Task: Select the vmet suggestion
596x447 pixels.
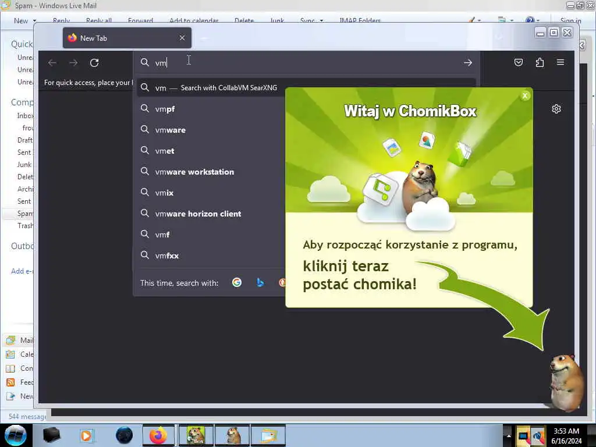Action: (211, 151)
